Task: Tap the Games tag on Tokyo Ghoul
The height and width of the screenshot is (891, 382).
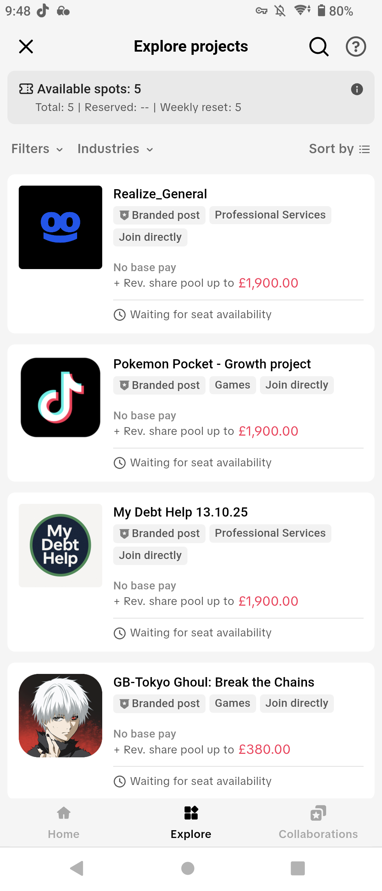Action: tap(232, 703)
